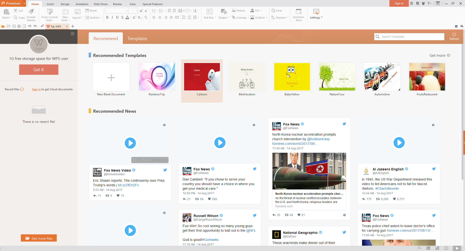This screenshot has height=251, width=465.
Task: Click the Print Preview quick-access icon
Action: [24, 26]
